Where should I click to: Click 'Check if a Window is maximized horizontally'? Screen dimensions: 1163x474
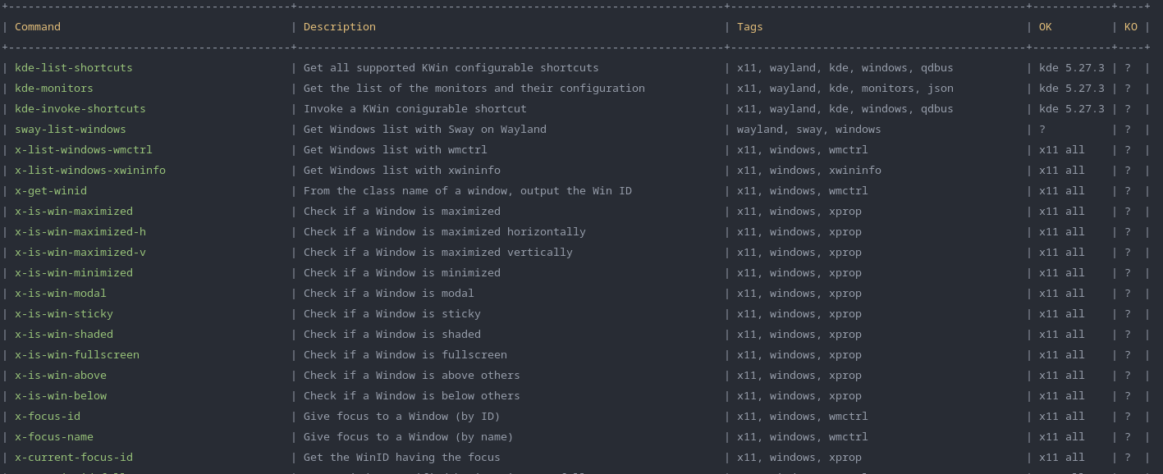445,232
